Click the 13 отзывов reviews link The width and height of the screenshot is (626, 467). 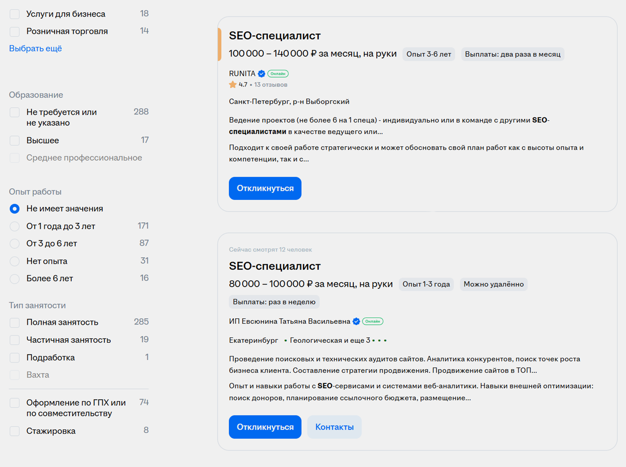click(271, 84)
